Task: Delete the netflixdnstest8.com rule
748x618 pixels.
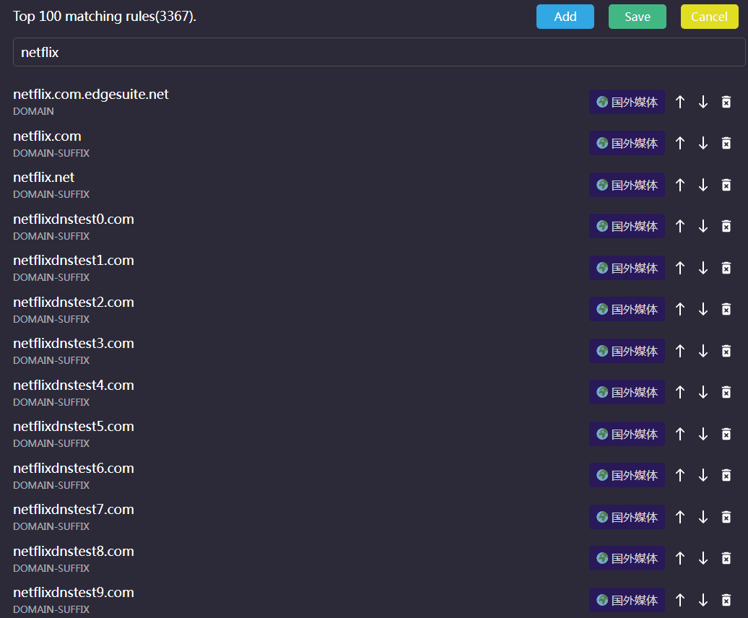Action: click(x=726, y=558)
